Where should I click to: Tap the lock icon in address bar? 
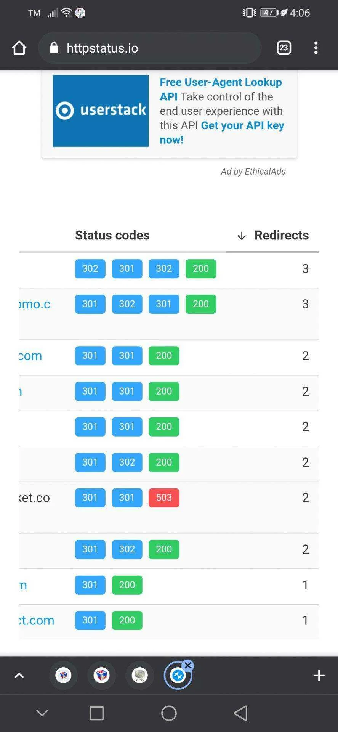click(x=54, y=48)
